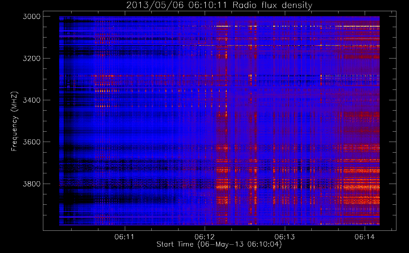The width and height of the screenshot is (409, 253).
Task: Click the 06:12 time tick label
Action: point(204,237)
